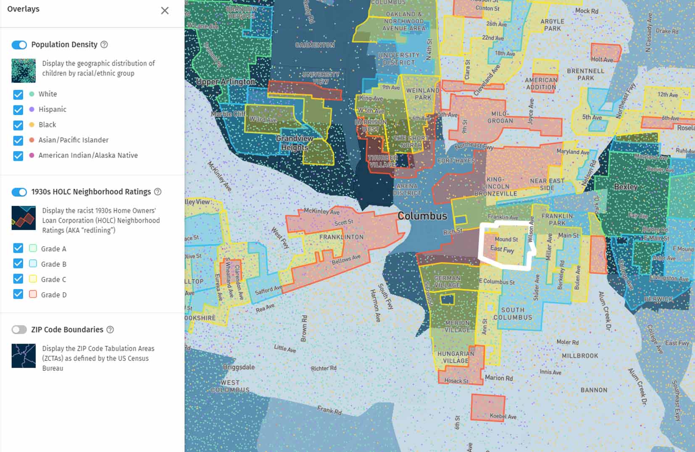
Task: Open help icon beside ZIP Code Boundaries
Action: pos(110,330)
